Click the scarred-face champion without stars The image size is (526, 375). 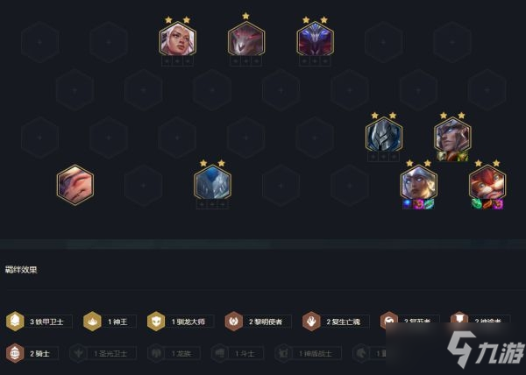pyautogui.click(x=75, y=185)
